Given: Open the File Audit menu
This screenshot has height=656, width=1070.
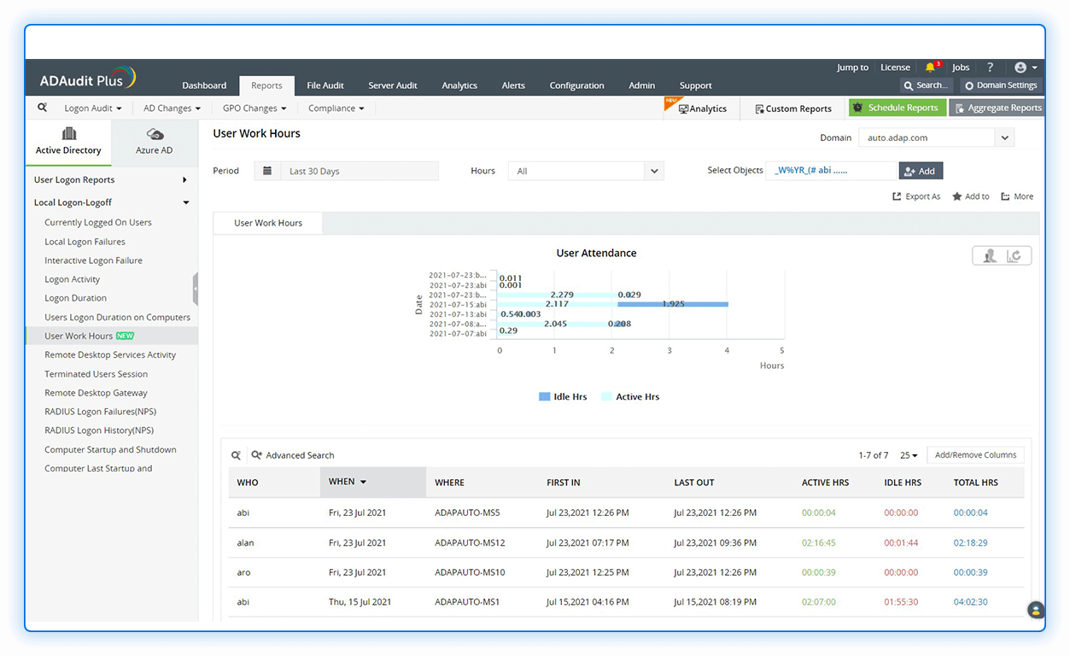Looking at the screenshot, I should [325, 85].
